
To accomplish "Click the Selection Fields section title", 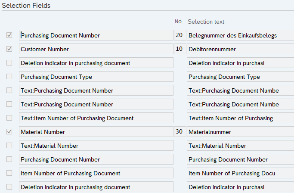I will tap(26, 6).
